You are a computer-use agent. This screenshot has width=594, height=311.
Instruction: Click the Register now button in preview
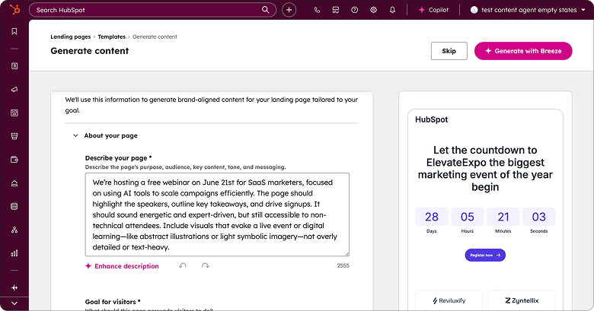[485, 255]
